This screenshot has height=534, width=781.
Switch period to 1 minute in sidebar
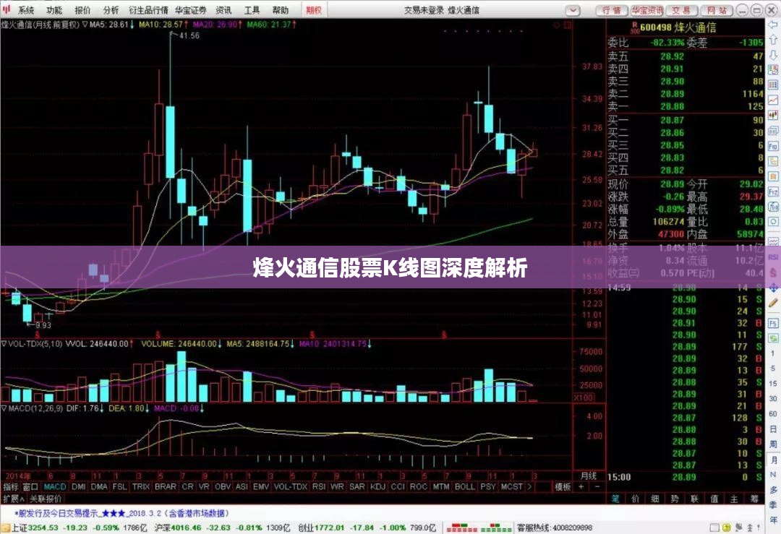(x=773, y=353)
